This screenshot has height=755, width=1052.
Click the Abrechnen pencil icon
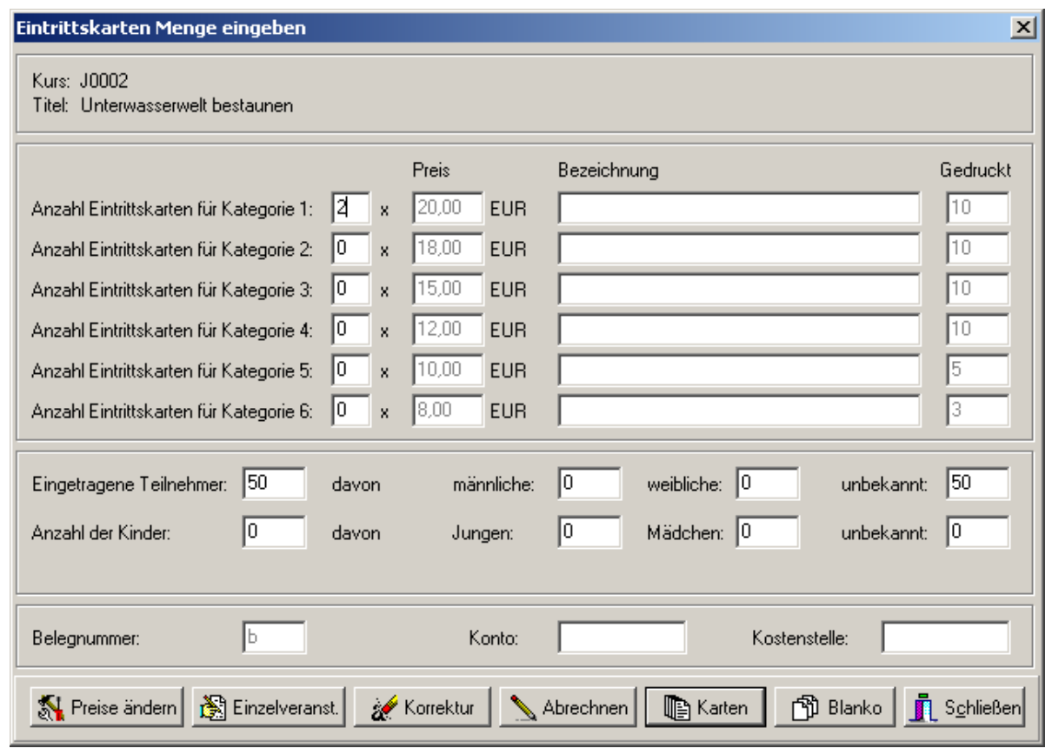point(523,708)
